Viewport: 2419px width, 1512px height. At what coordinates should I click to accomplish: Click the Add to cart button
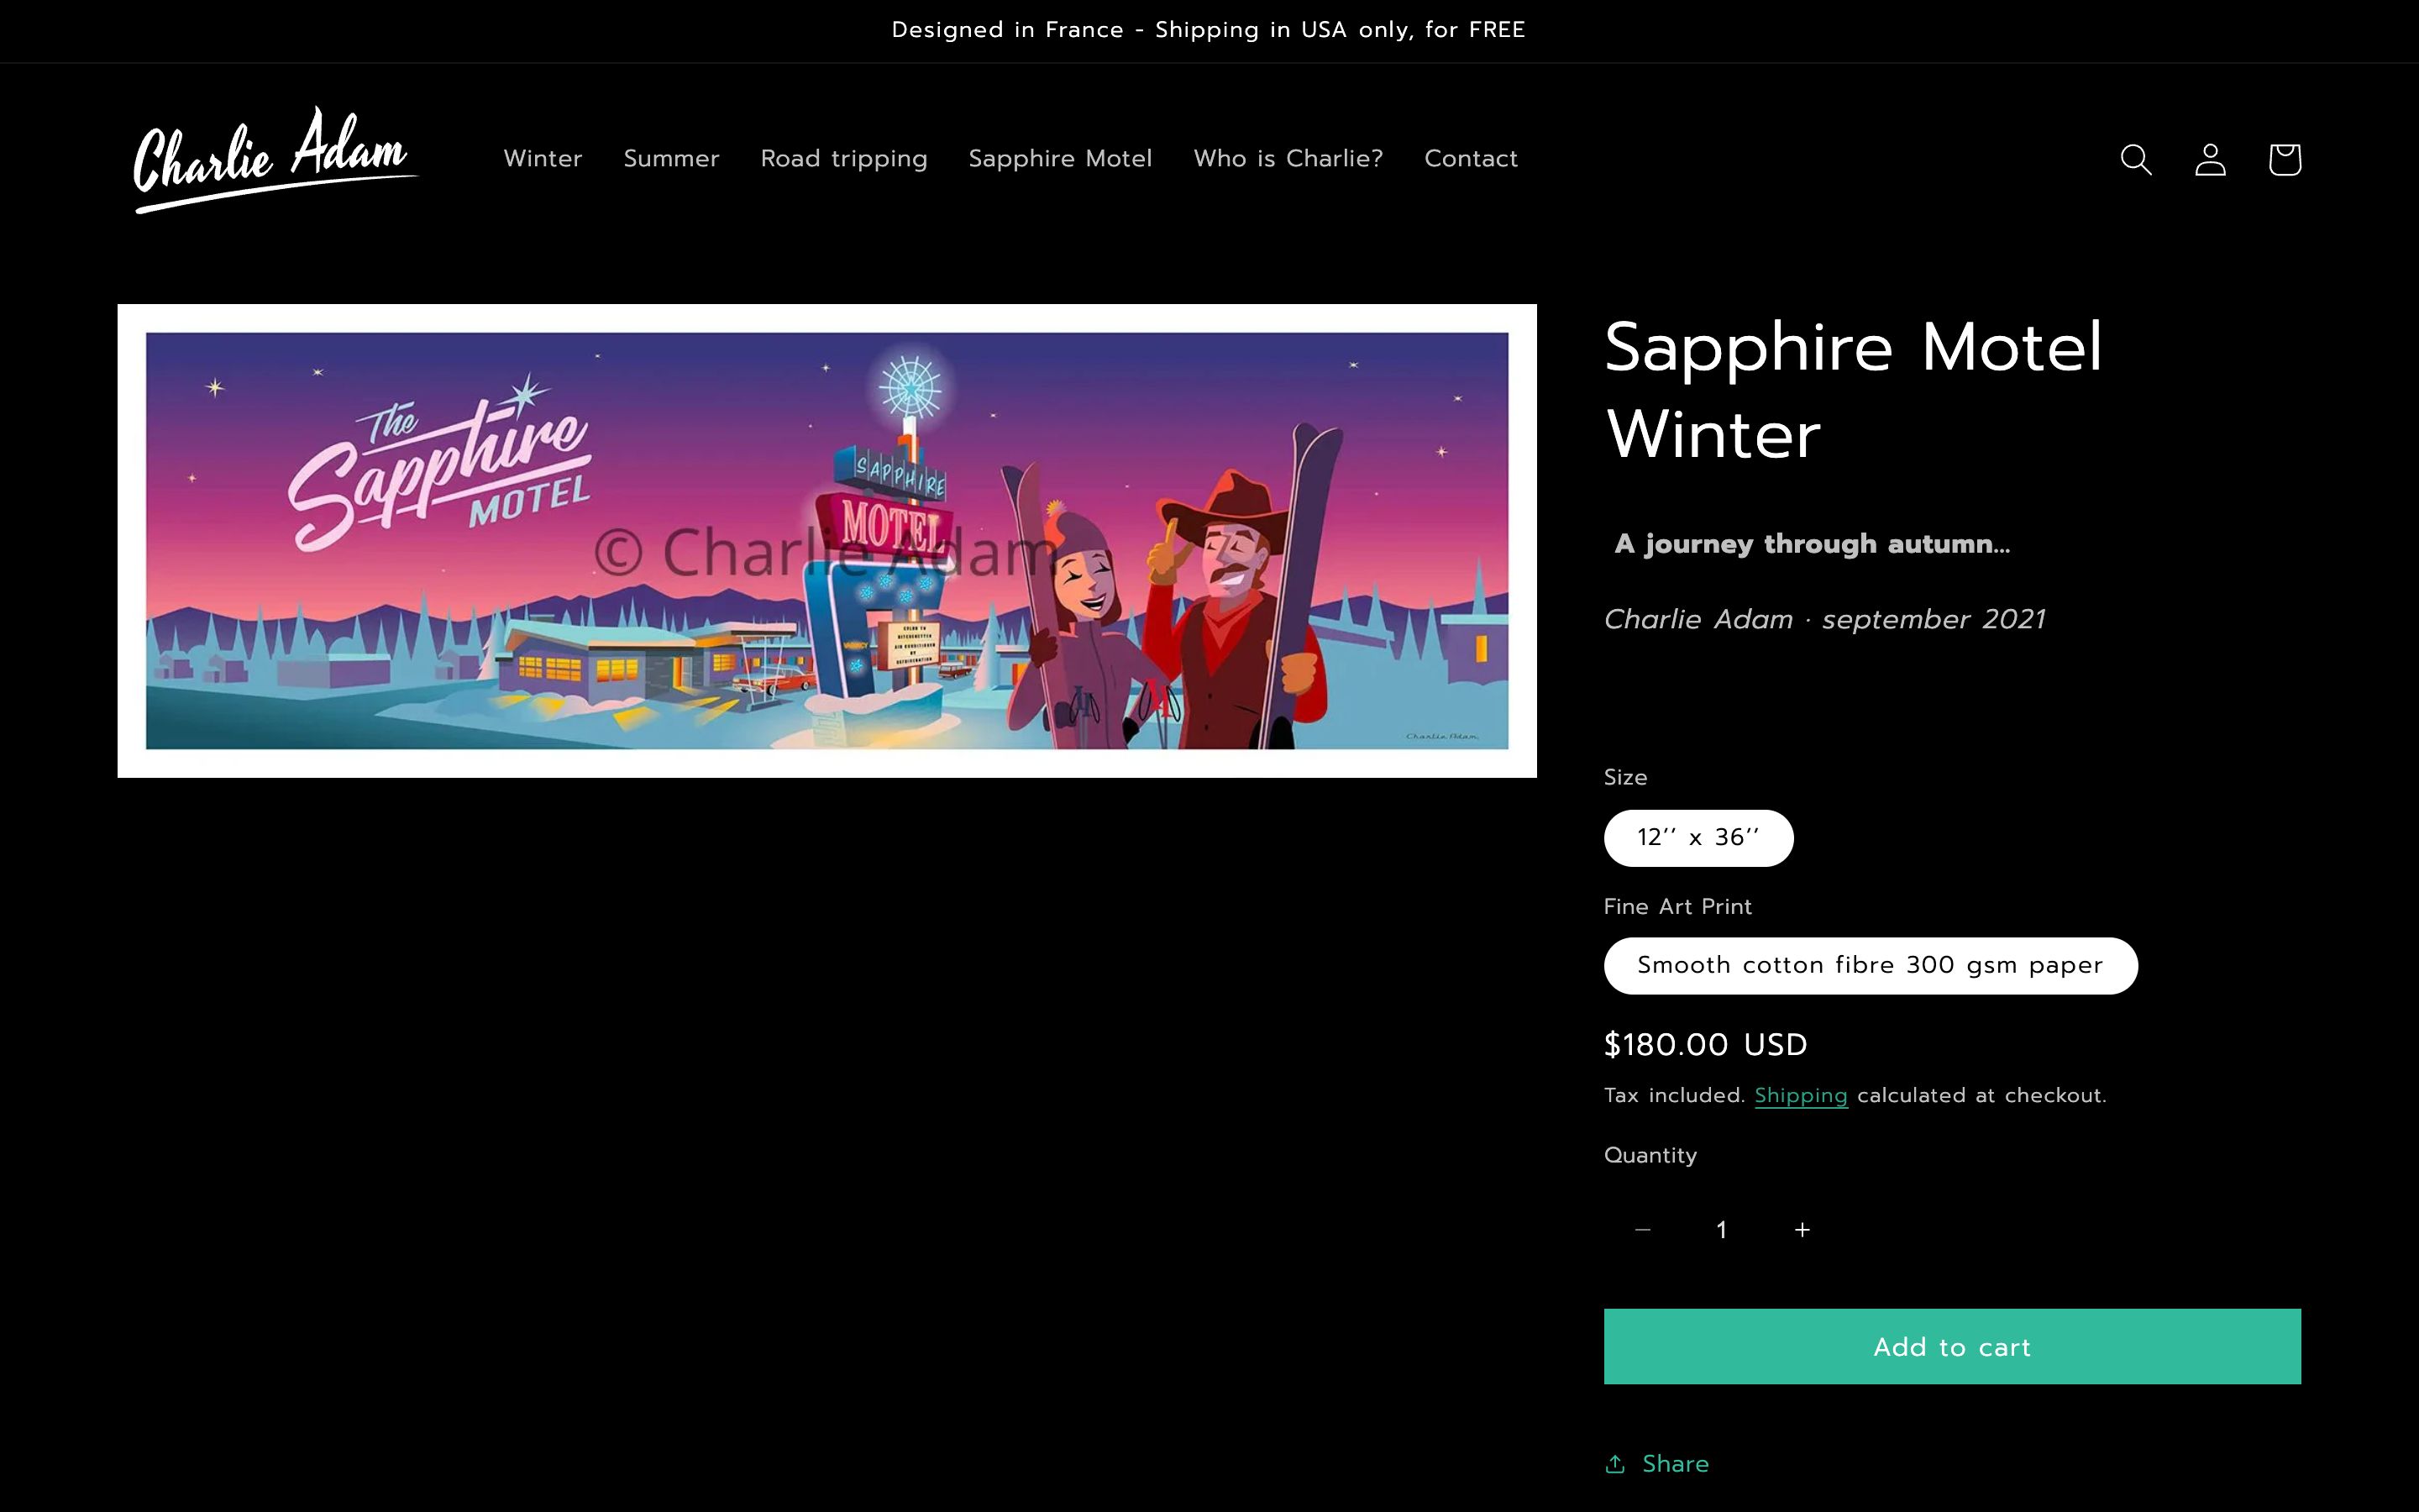(x=1952, y=1347)
